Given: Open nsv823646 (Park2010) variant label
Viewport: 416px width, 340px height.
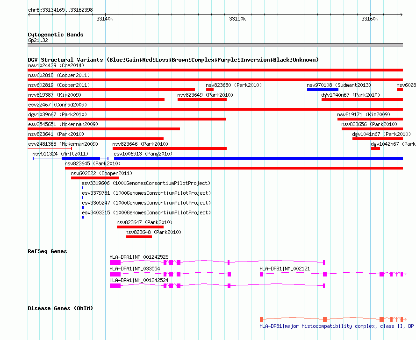Looking at the screenshot, I should tap(140, 144).
